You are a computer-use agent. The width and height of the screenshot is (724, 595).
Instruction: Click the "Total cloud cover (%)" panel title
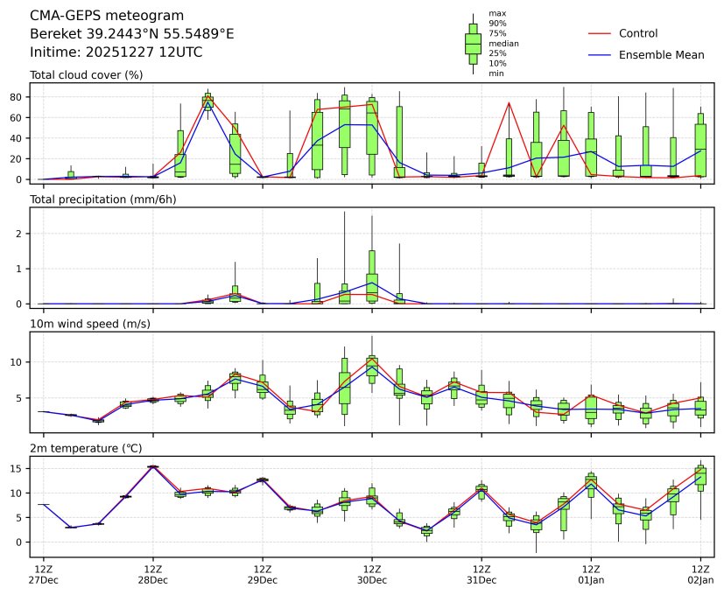pyautogui.click(x=86, y=75)
